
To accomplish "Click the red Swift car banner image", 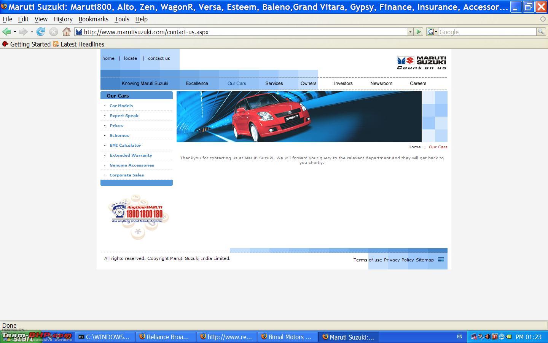I will click(x=299, y=117).
